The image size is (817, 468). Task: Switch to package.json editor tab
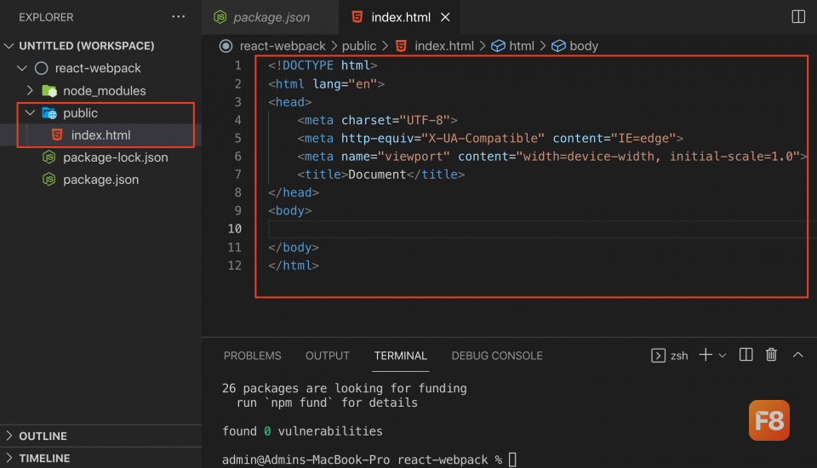pyautogui.click(x=271, y=17)
